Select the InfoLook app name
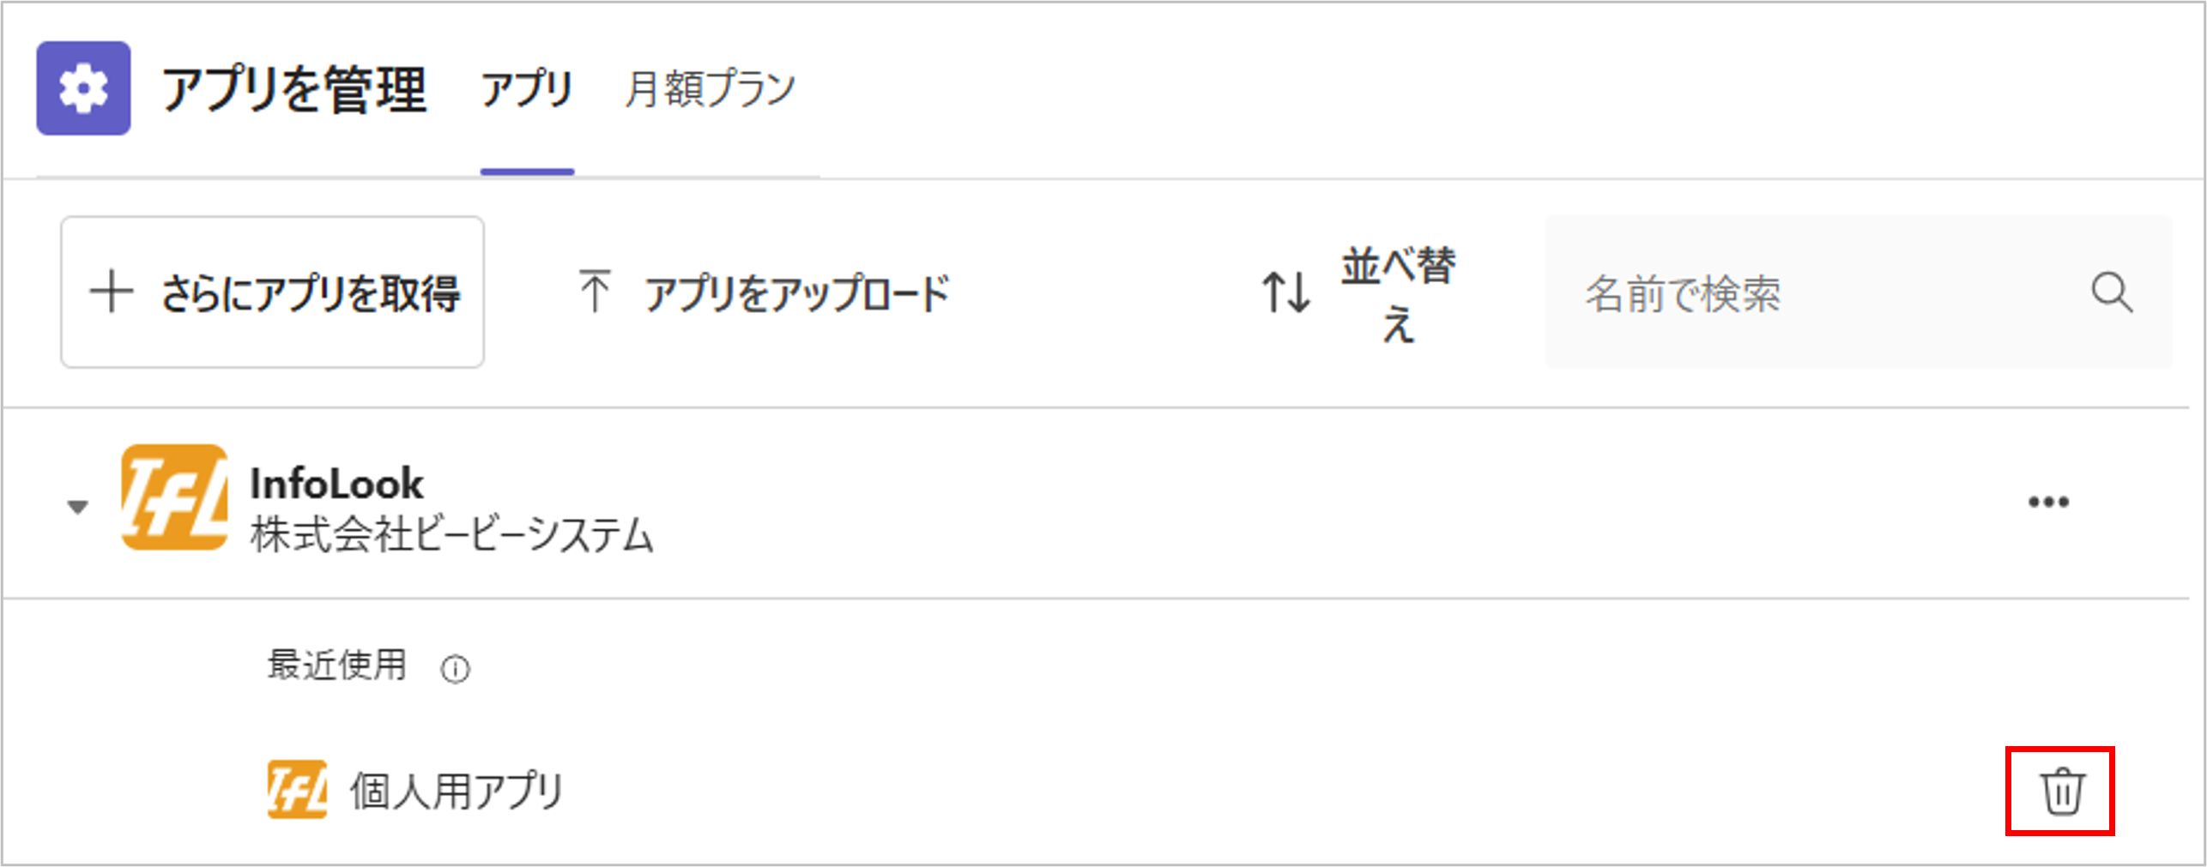This screenshot has height=867, width=2207. tap(336, 484)
